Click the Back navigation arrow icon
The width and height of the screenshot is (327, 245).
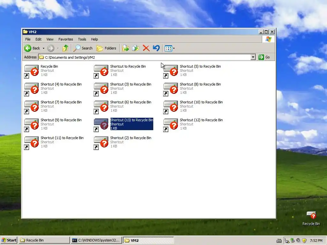click(x=27, y=48)
